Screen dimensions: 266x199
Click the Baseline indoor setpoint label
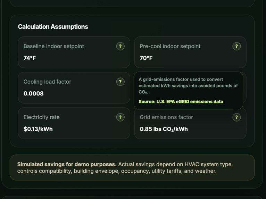tap(53, 46)
